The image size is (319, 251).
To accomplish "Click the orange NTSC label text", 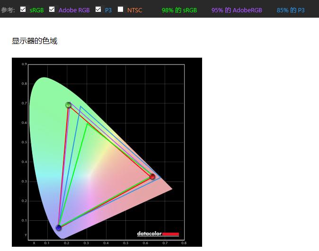I will click(134, 10).
